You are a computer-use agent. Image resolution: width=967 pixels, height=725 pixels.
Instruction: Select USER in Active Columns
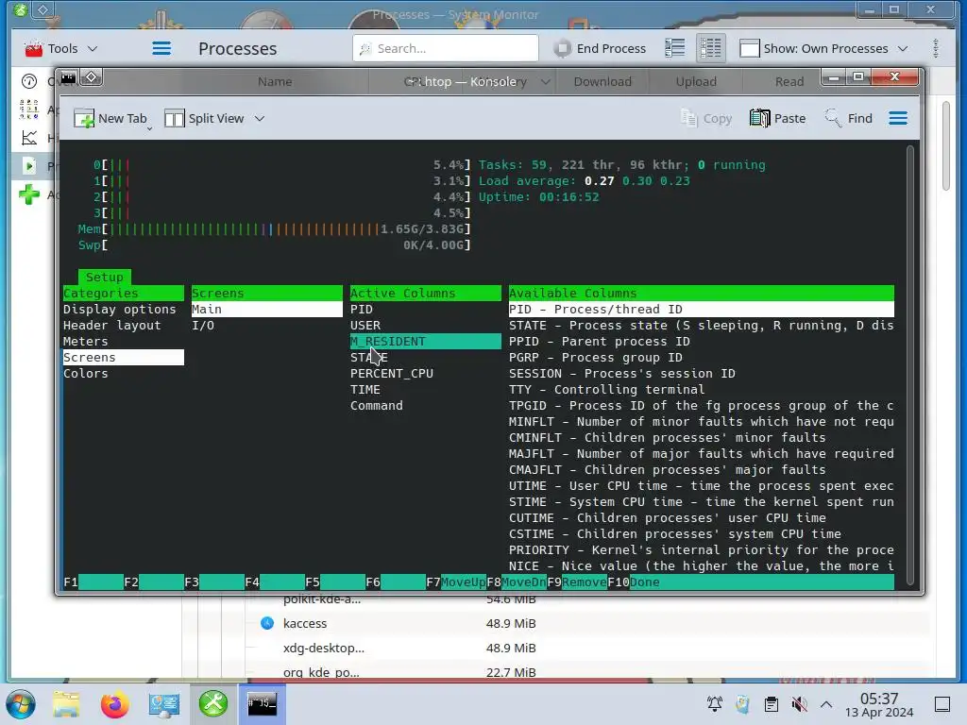pos(365,326)
